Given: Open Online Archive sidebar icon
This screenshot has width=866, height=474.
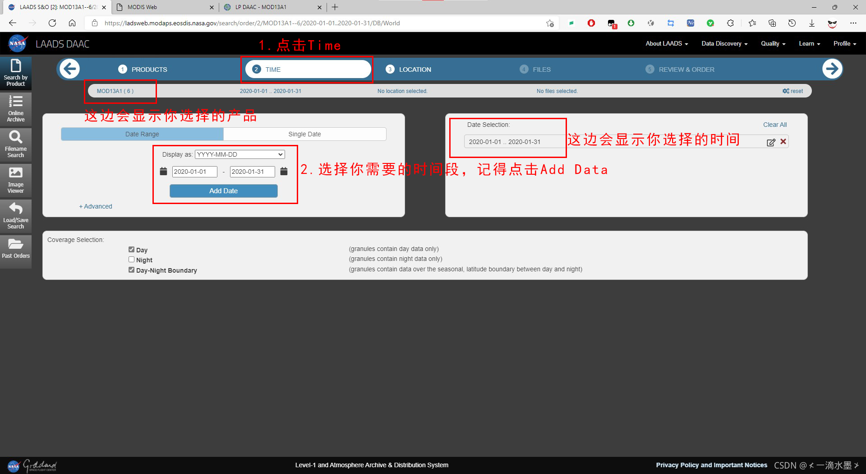Looking at the screenshot, I should [16, 108].
